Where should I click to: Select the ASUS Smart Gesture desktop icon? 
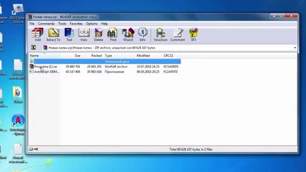[x=18, y=13]
